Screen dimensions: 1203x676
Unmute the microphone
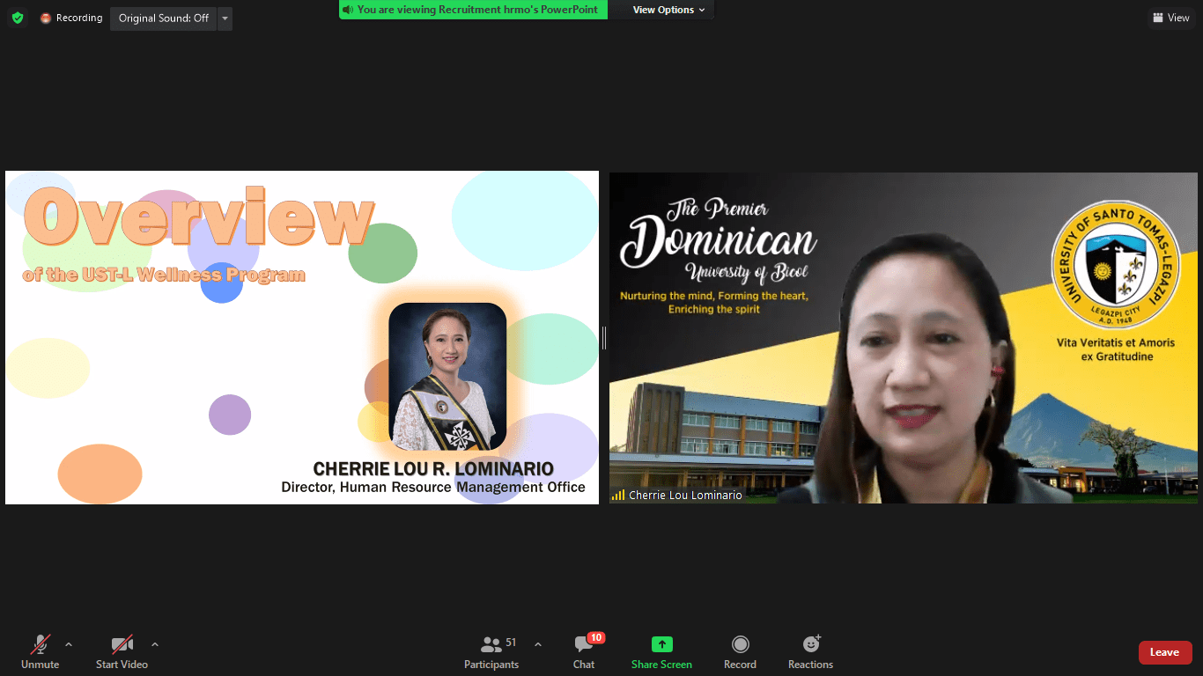(x=40, y=651)
